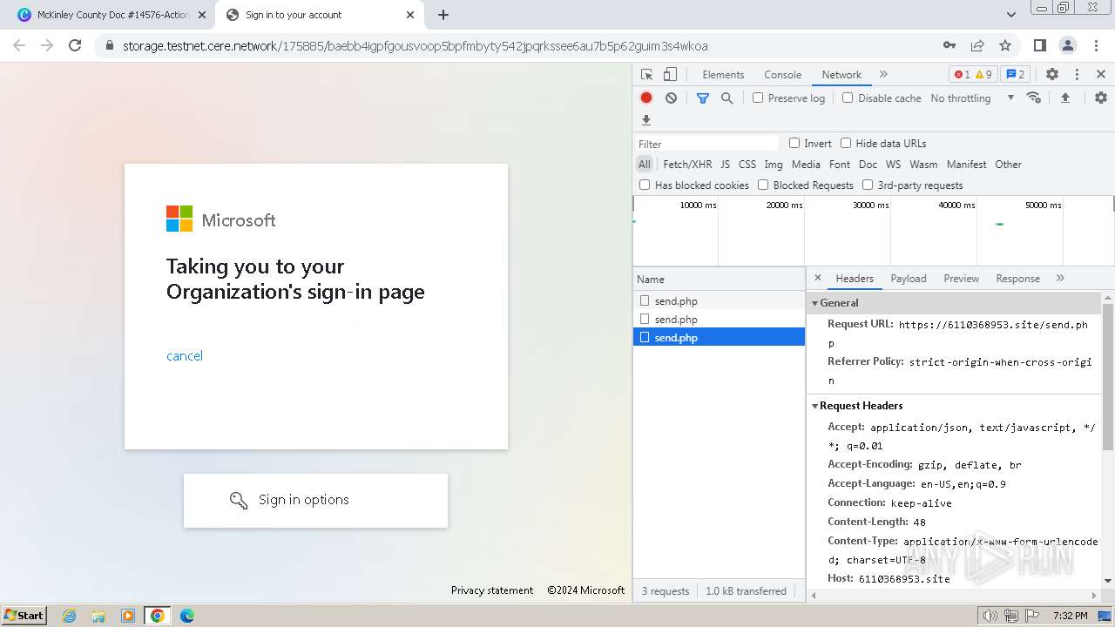The image size is (1115, 627).
Task: Show more request detail tabs chevron
Action: tap(1060, 278)
